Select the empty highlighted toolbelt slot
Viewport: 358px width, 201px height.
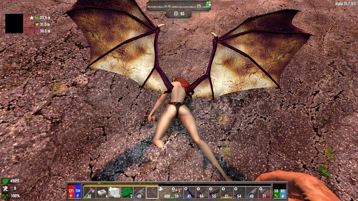[152, 193]
